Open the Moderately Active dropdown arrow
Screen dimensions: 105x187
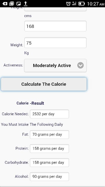click(x=80, y=65)
